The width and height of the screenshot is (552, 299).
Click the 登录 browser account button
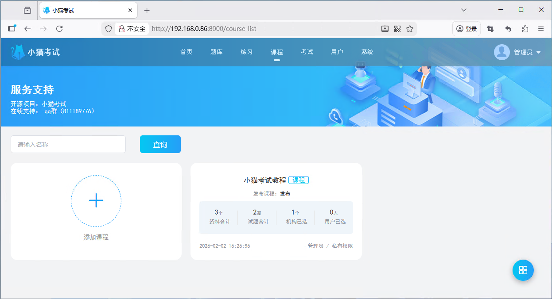[x=466, y=29]
